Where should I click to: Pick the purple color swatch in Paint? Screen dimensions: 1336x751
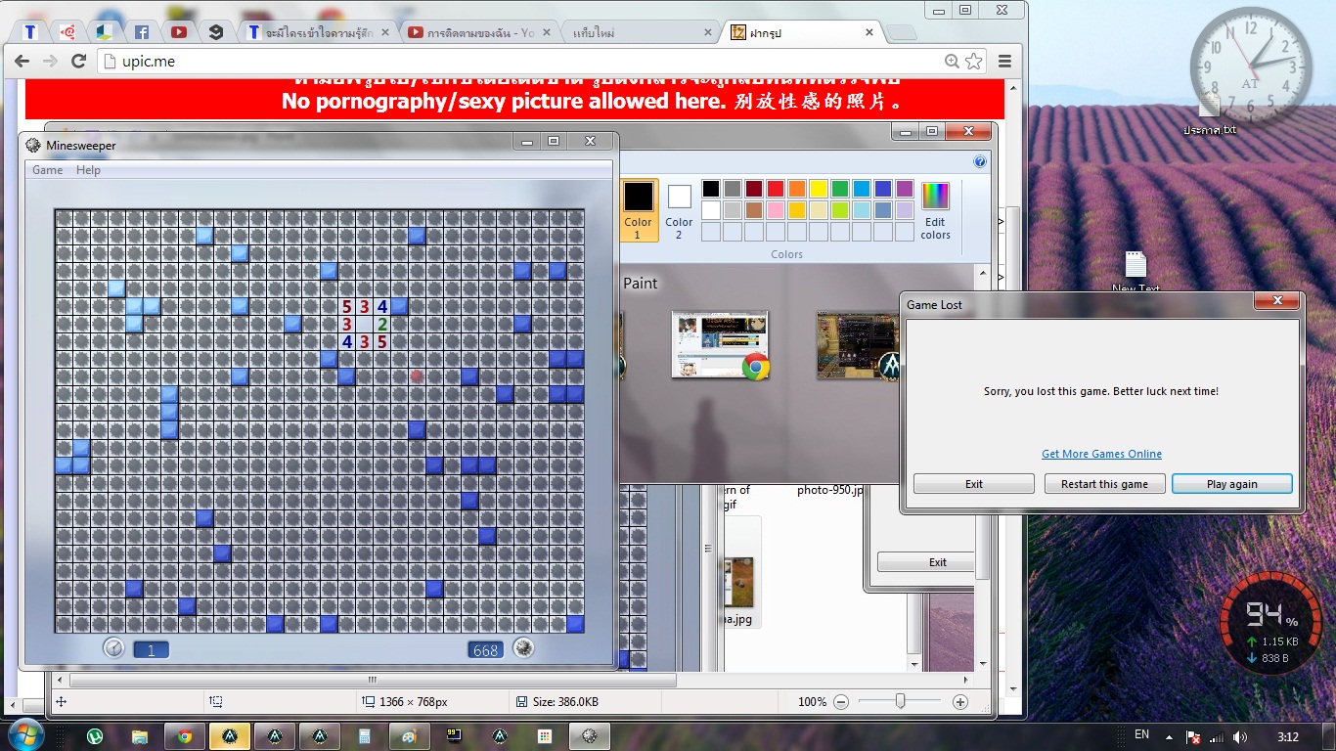click(x=905, y=189)
